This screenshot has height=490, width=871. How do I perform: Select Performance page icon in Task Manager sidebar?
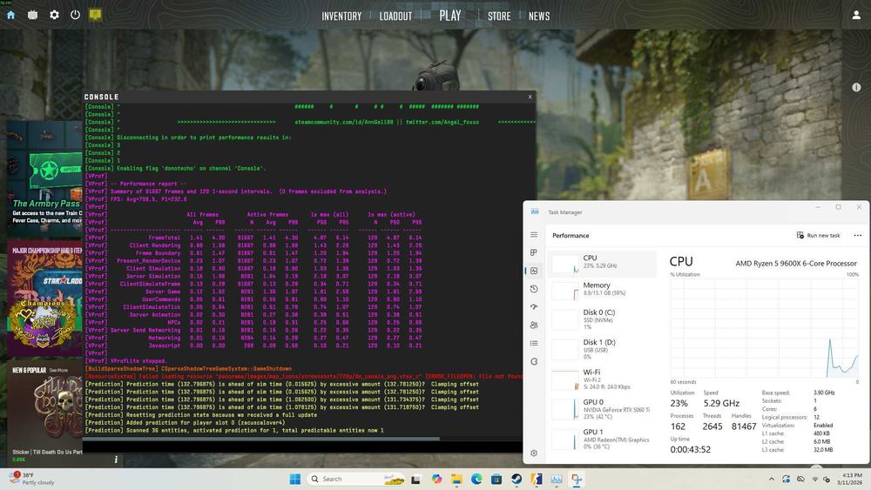pos(534,271)
